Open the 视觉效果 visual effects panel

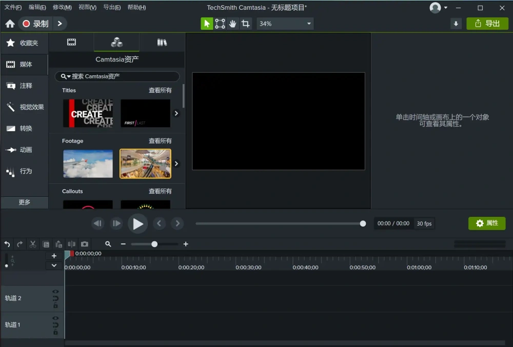(25, 107)
